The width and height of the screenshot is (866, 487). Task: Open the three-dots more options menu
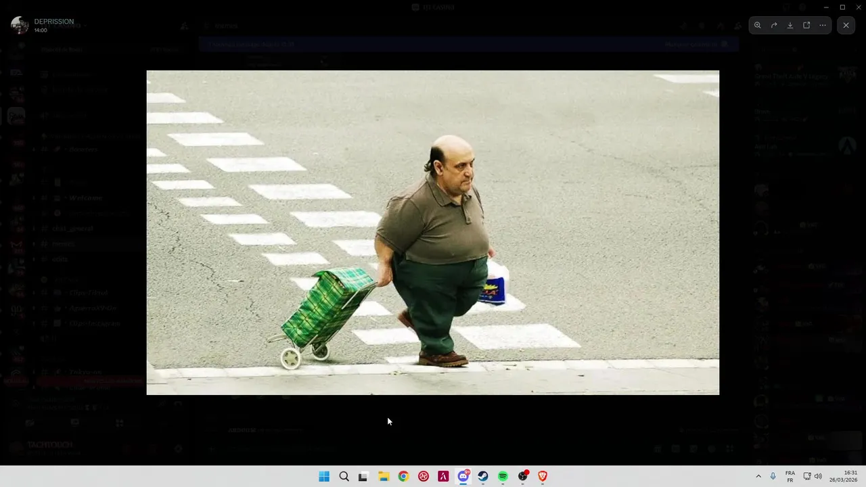(823, 25)
